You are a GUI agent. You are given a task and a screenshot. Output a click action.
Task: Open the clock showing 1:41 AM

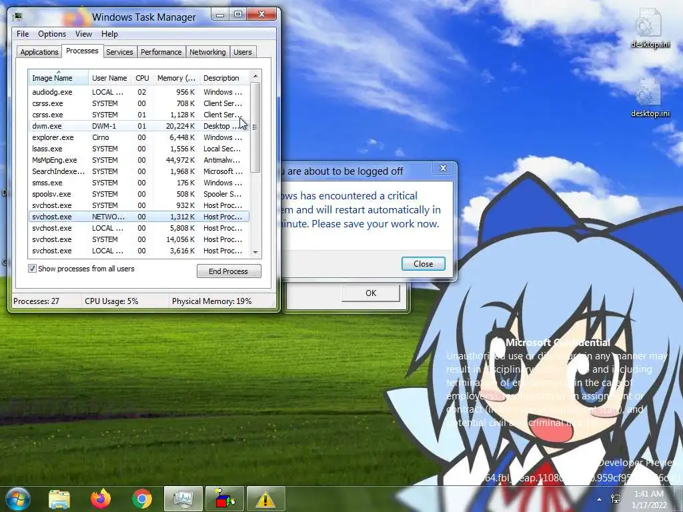click(x=649, y=499)
